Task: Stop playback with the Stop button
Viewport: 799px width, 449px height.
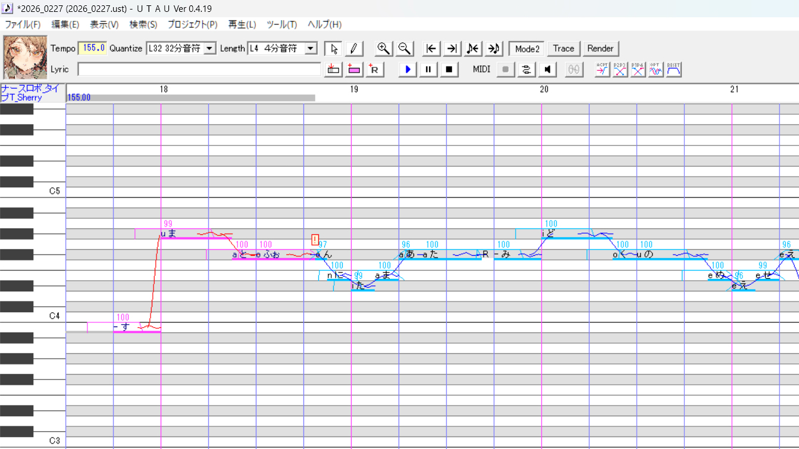Action: 449,70
